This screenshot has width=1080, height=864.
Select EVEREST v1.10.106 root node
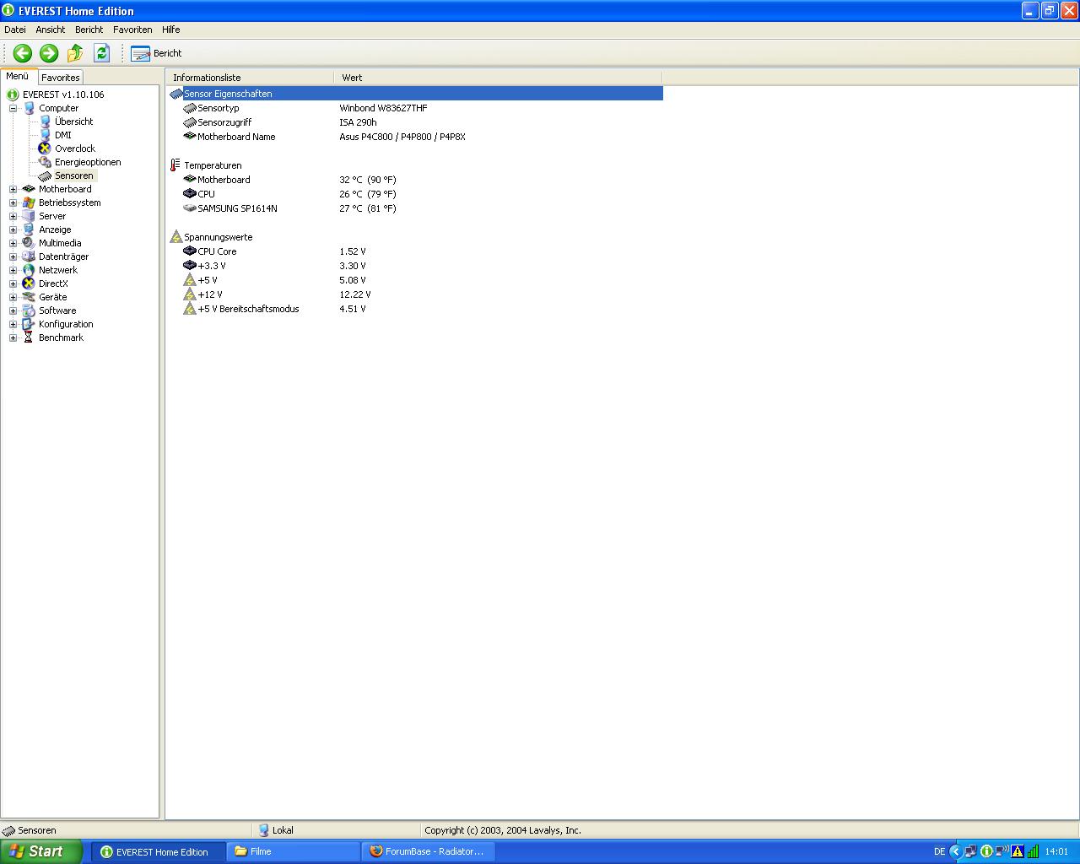[x=63, y=94]
